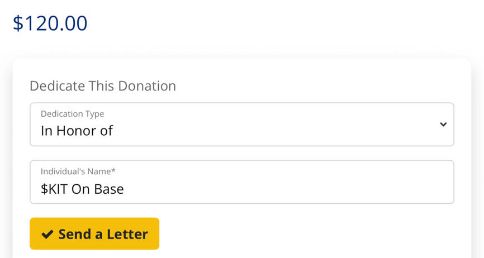Viewport: 484px width, 258px height.
Task: Click the dollar sign in $120.00
Action: 18,23
